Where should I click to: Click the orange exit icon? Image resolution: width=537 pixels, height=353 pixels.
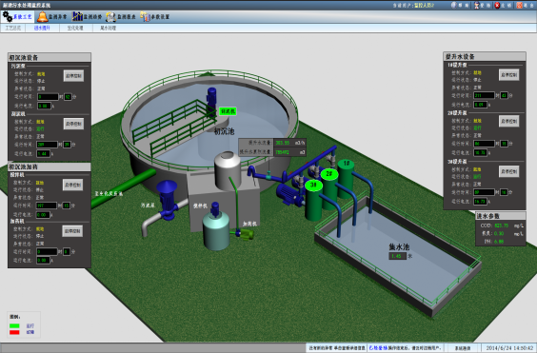point(519,5)
